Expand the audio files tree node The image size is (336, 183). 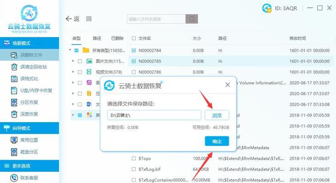click(73, 82)
